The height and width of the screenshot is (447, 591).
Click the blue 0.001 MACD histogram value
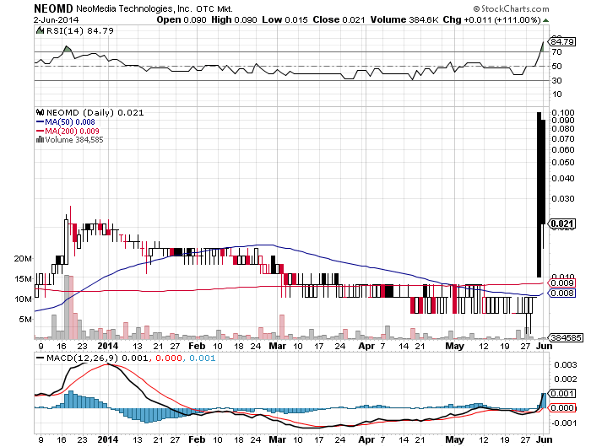point(203,358)
